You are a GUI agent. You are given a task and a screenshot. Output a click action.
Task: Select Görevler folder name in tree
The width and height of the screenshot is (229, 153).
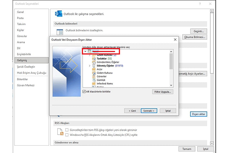tap(102, 76)
